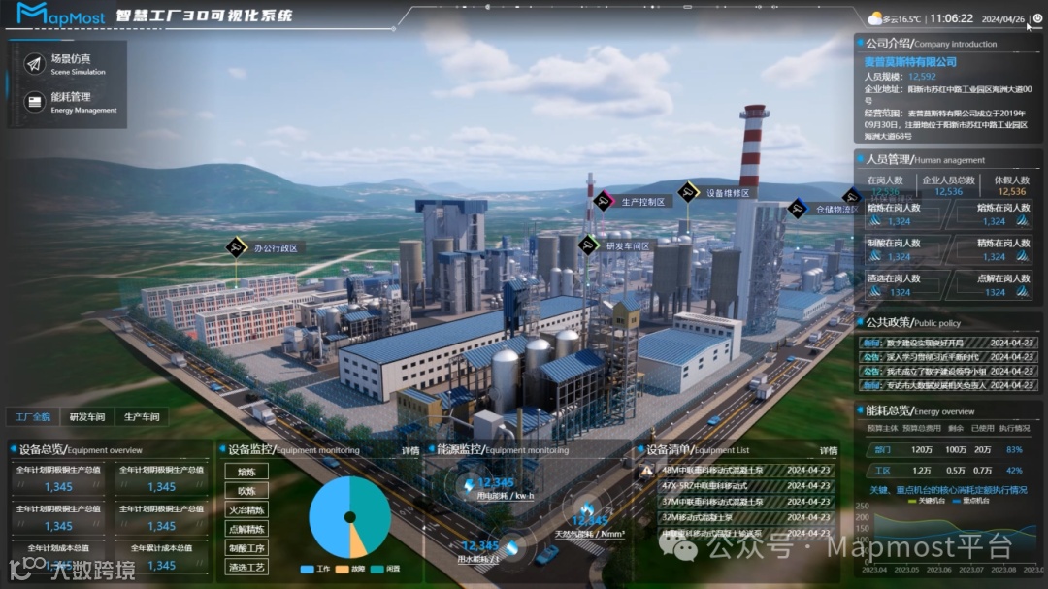Click the teal 闲置 legend swatch
Viewport: 1048px width, 589px height.
377,569
